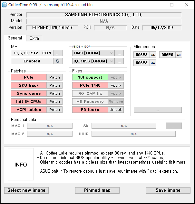Viewport: 195px width, 204px height.
Task: Click the Version field E02NEK.029.170517
Action: (x=53, y=28)
